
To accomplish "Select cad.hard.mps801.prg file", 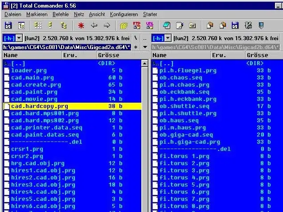I will tap(72, 113).
